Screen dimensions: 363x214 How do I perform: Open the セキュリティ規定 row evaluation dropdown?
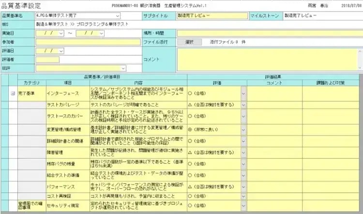(243, 205)
